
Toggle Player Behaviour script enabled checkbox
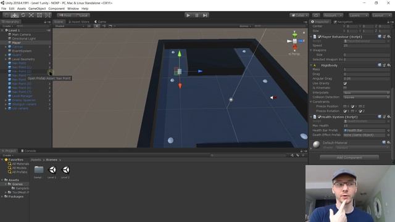click(x=319, y=37)
